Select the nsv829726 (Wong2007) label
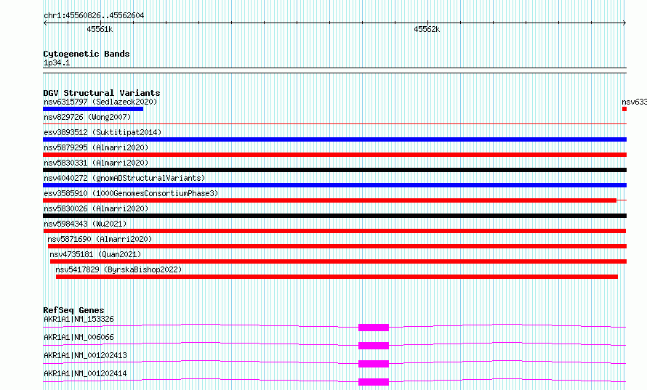Screen dimensions: 647x390 [87, 117]
